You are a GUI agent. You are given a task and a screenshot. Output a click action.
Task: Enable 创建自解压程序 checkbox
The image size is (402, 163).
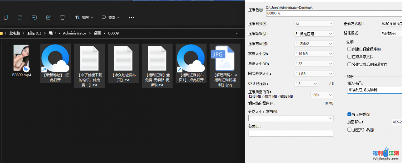click(349, 49)
